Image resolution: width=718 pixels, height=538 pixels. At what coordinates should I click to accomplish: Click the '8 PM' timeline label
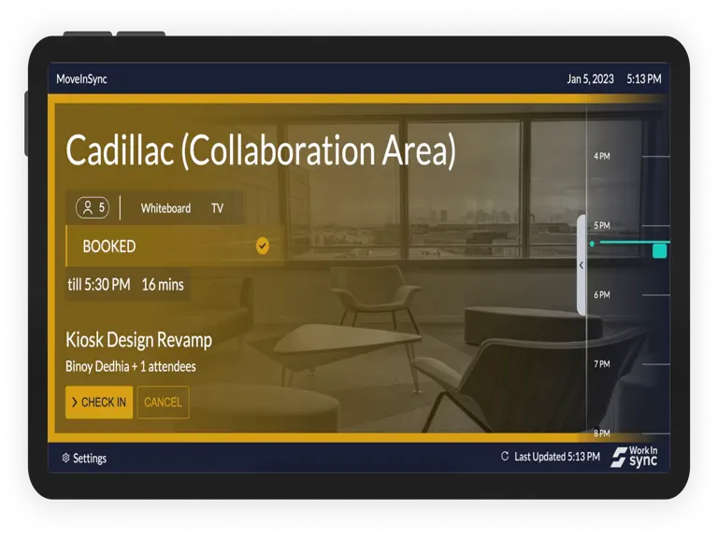(x=602, y=433)
